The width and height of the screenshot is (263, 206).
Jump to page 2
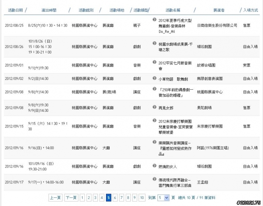tap(89, 198)
